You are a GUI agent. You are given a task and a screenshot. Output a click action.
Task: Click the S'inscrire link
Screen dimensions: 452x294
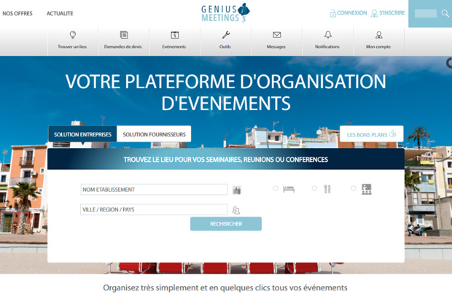point(388,13)
